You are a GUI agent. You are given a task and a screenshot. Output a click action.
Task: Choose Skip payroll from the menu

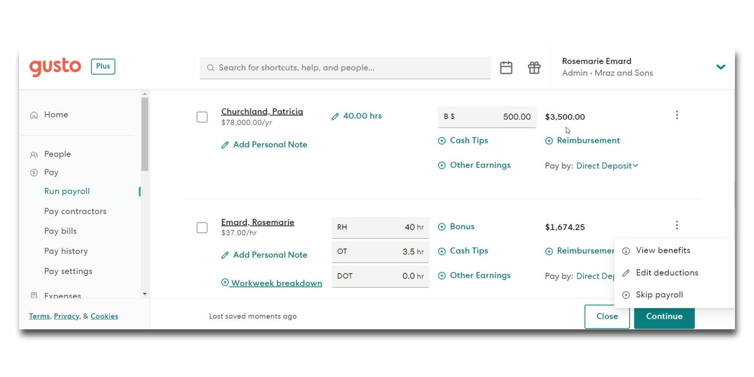[x=659, y=295]
